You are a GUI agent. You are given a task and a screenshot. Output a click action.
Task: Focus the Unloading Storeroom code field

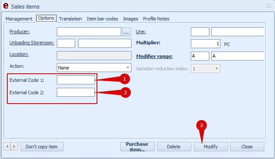[x=66, y=43]
